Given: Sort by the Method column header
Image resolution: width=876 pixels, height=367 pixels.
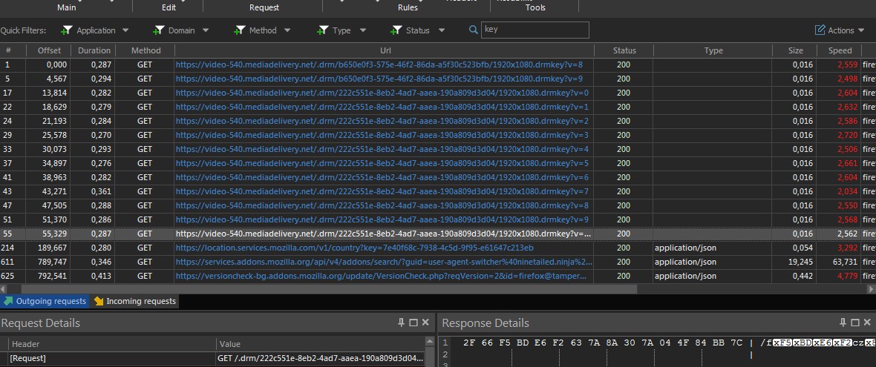Looking at the screenshot, I should click(x=146, y=50).
